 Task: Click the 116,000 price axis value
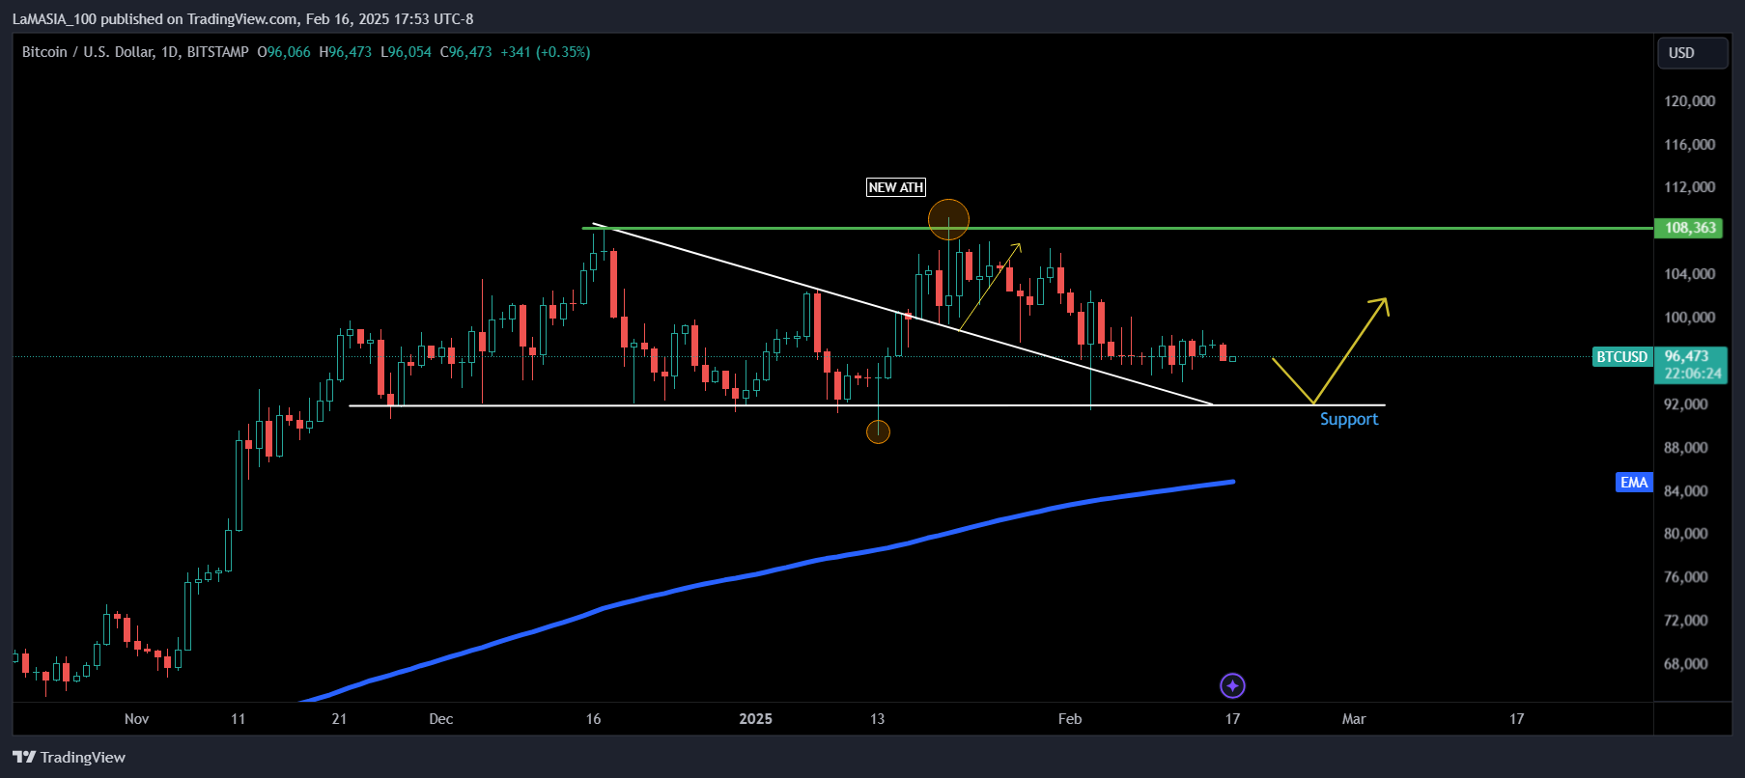click(1689, 145)
